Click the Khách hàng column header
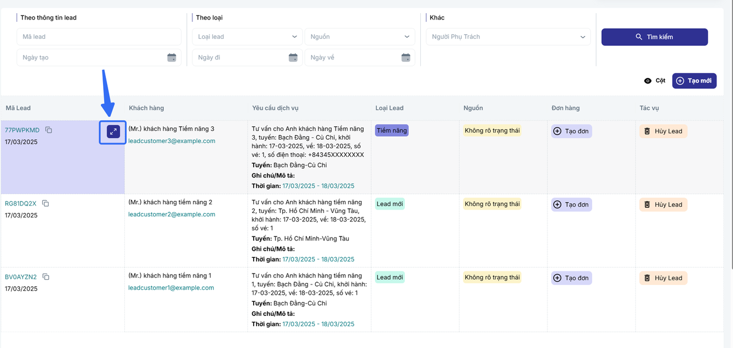Viewport: 733px width, 348px height. pyautogui.click(x=147, y=108)
